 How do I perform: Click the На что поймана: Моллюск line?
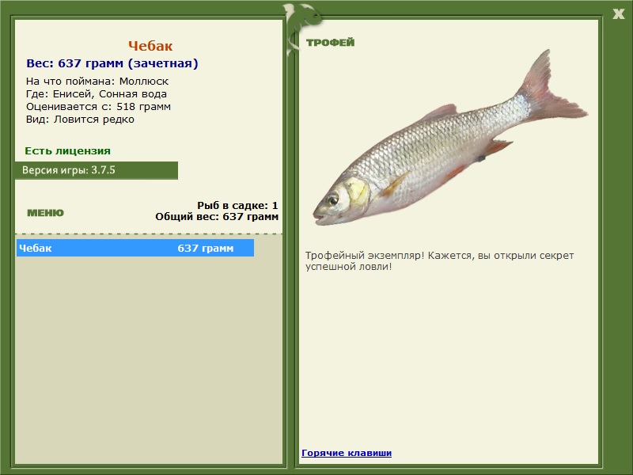coord(97,82)
